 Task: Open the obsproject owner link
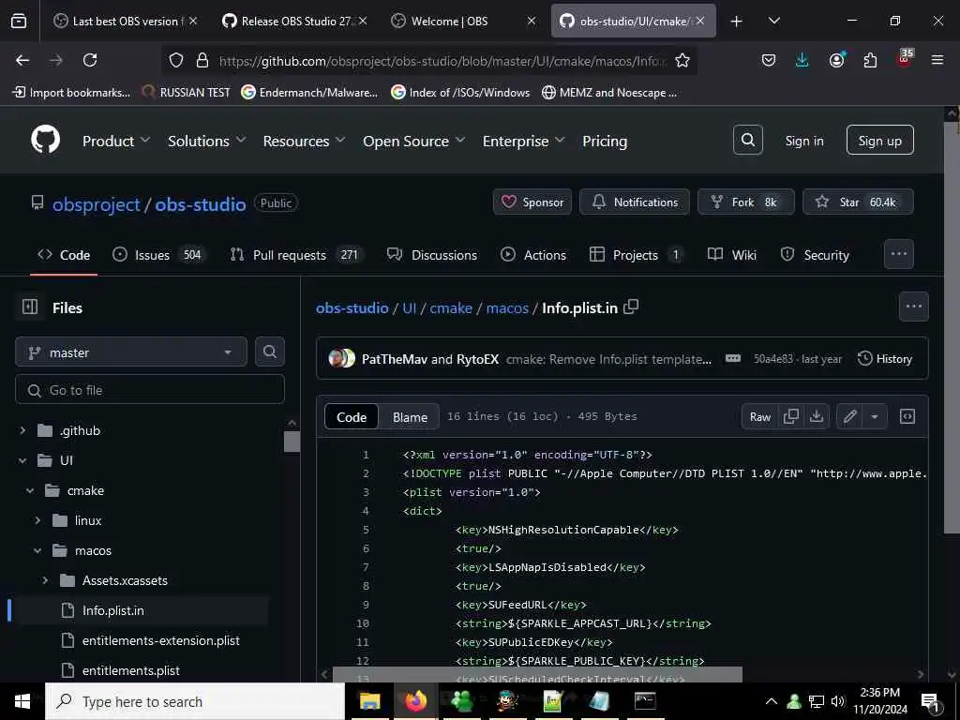pyautogui.click(x=97, y=203)
